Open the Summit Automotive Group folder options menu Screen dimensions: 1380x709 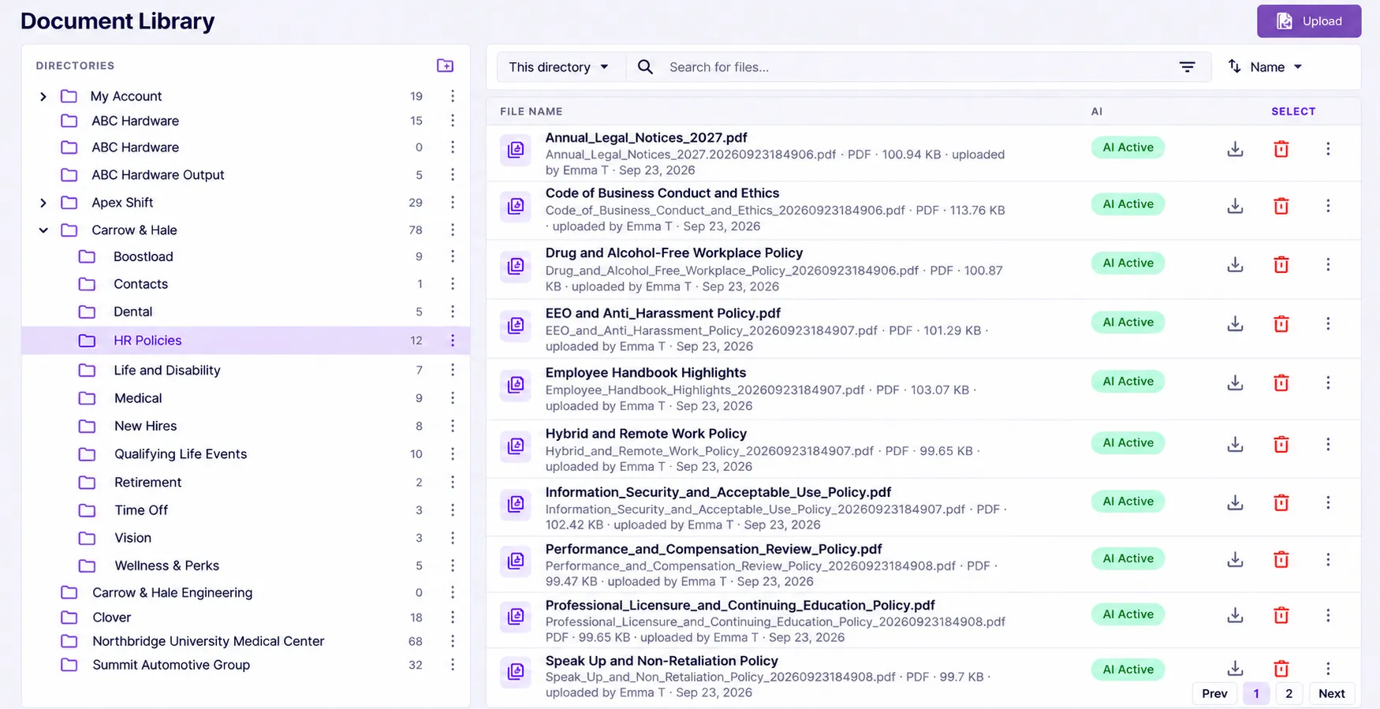(x=453, y=665)
